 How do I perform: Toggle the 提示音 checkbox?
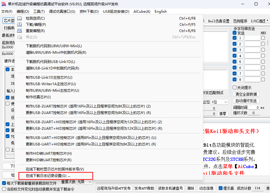[220, 188]
